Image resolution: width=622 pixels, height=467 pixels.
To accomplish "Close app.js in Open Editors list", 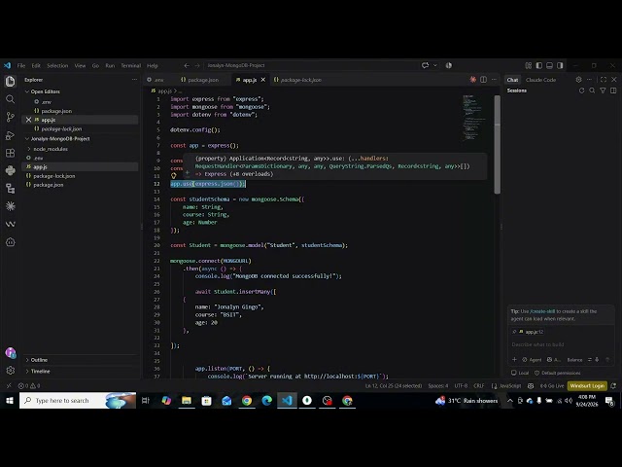I will tap(28, 120).
